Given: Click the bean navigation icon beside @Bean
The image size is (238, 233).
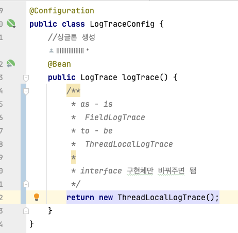Looking at the screenshot, I should 11,64.
